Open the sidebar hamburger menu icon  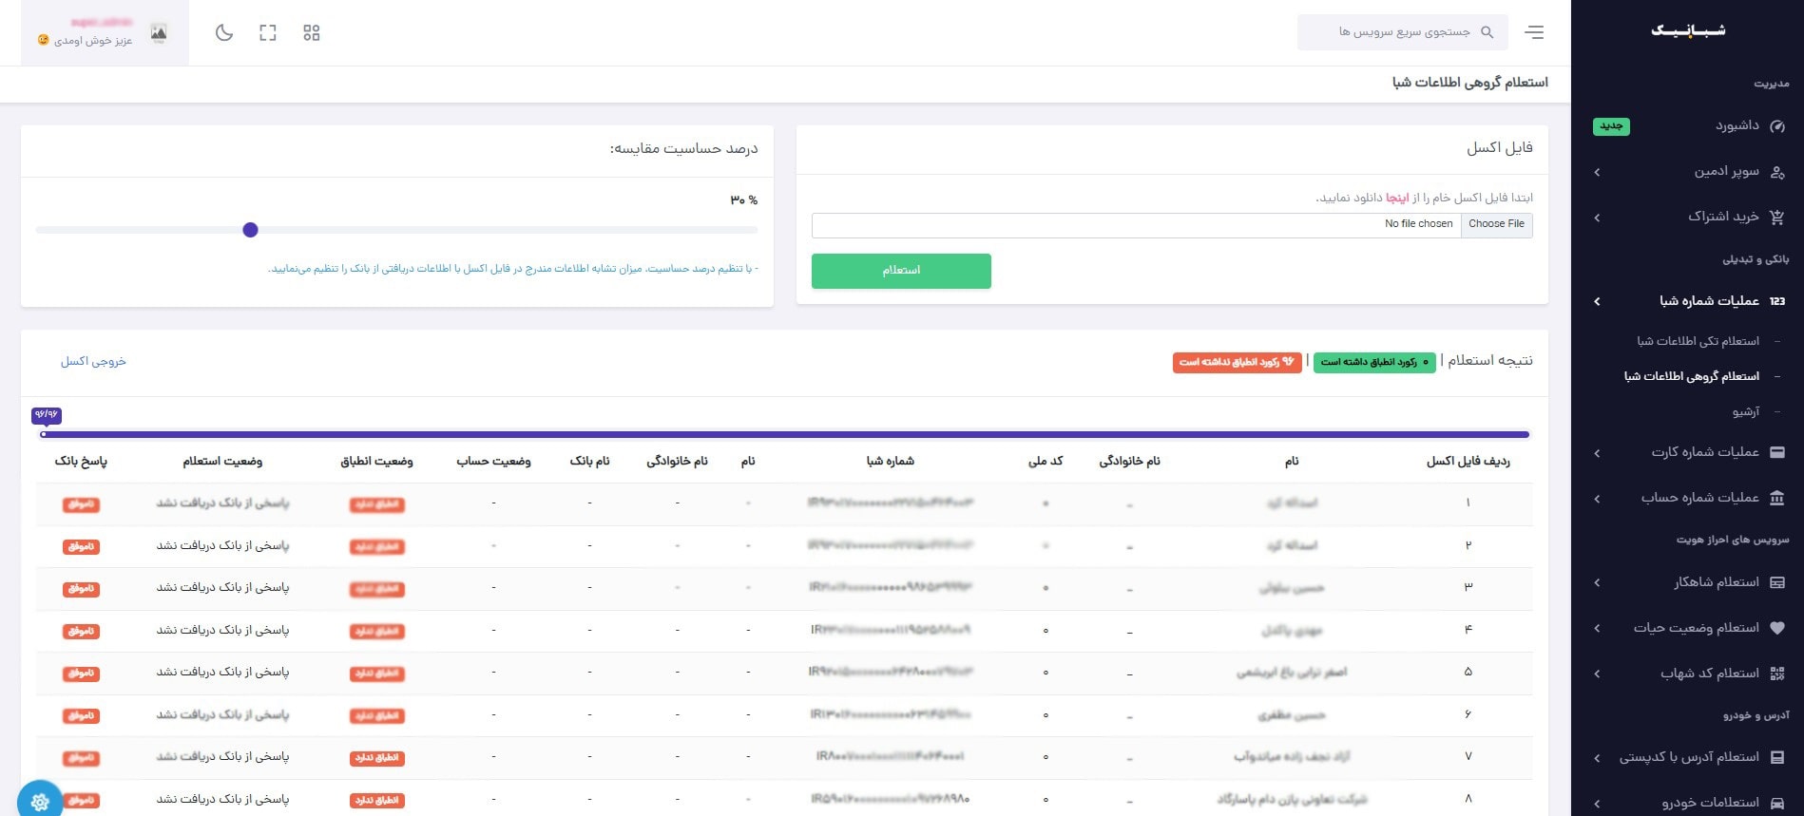point(1534,32)
